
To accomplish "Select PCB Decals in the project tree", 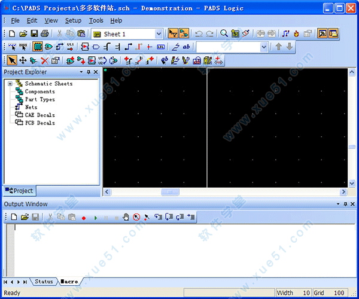I will click(x=40, y=123).
